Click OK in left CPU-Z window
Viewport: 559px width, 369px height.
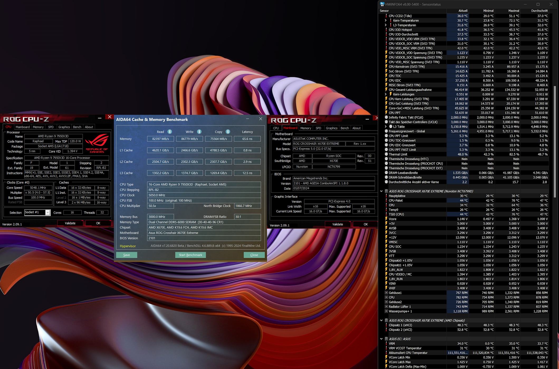point(98,223)
